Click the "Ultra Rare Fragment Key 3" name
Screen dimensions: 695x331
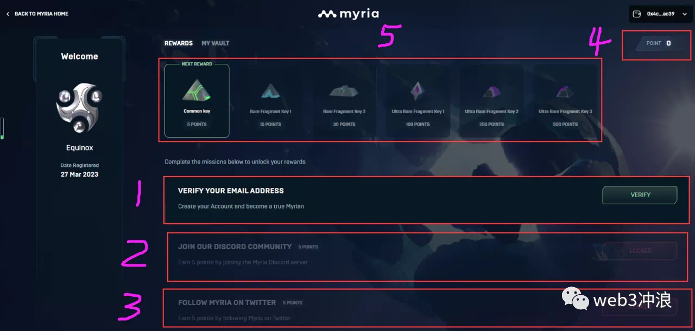pos(565,112)
